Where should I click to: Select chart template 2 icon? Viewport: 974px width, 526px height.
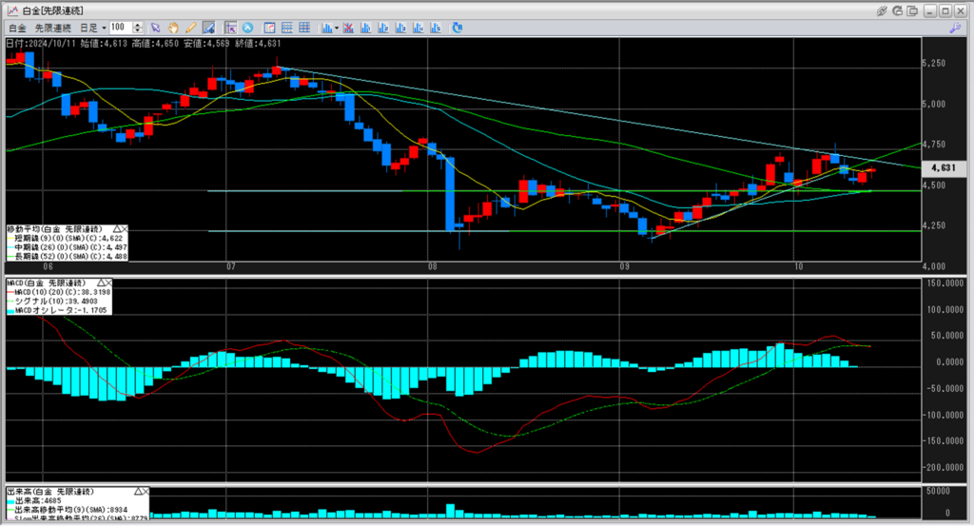382,28
